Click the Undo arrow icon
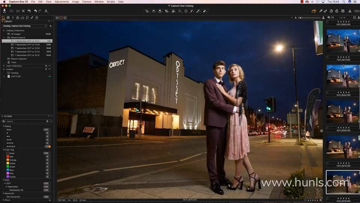The width and height of the screenshot is (360, 203). [35, 11]
